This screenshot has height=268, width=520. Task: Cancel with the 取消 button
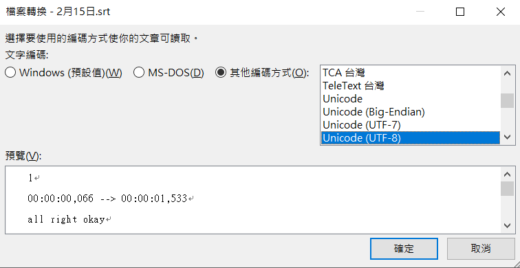[x=481, y=249]
